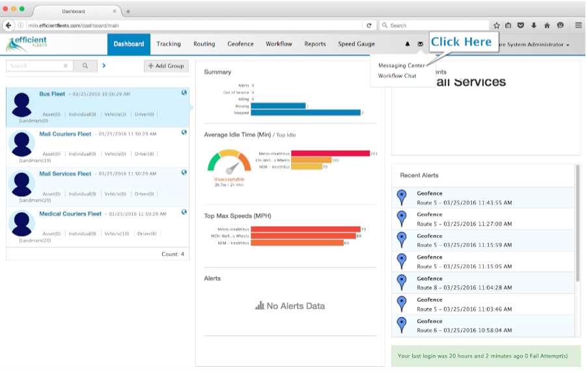Click globe icon on Bus Fleet row
586x372 pixels.
point(184,93)
